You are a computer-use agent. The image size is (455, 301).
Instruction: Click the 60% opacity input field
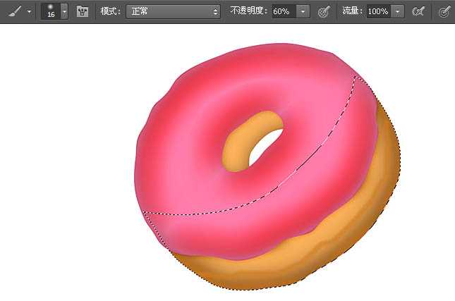point(284,11)
